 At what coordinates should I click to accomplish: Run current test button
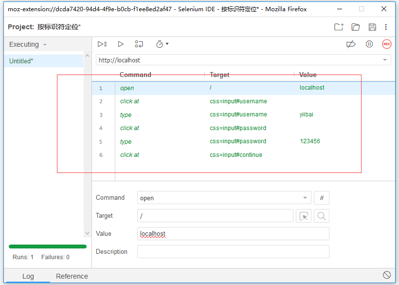[121, 44]
